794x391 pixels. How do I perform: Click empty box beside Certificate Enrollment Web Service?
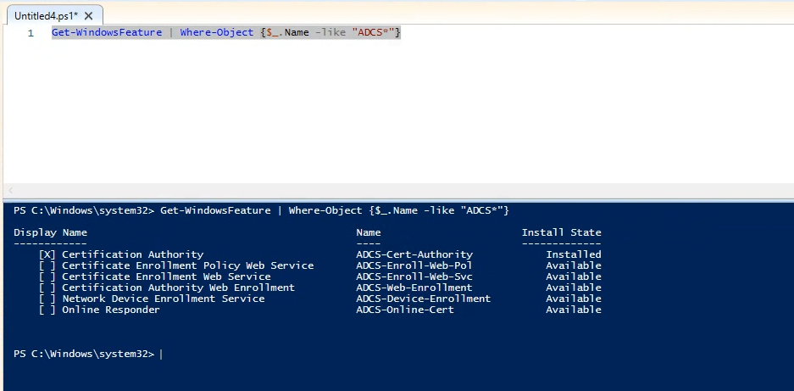coord(47,276)
